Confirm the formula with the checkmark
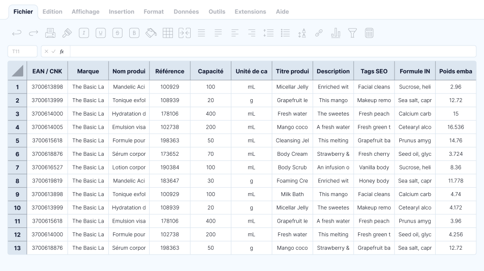Viewport: 484px width, 271px height. tap(53, 51)
